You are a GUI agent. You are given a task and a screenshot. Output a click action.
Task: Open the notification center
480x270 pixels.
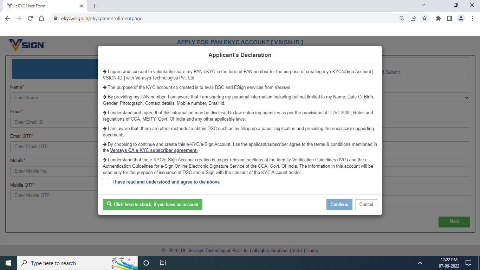click(x=468, y=263)
